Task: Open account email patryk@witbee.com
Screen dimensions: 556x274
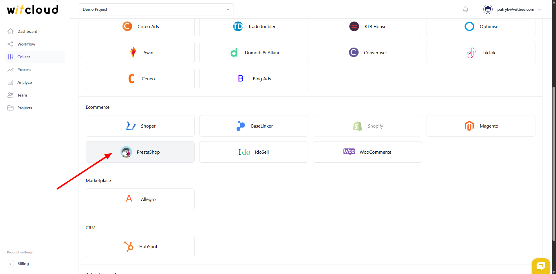Action: click(x=516, y=9)
